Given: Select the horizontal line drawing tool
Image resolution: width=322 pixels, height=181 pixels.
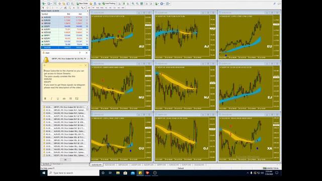Looking at the screenshot, I should coord(57,8).
